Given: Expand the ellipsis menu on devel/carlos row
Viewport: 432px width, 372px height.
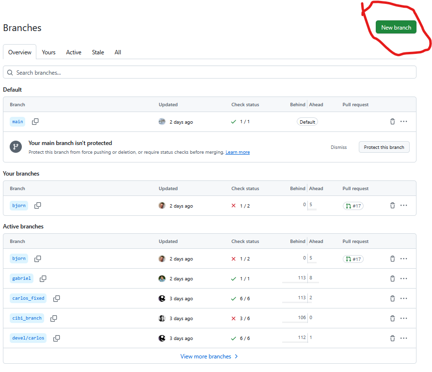Looking at the screenshot, I should coord(404,339).
